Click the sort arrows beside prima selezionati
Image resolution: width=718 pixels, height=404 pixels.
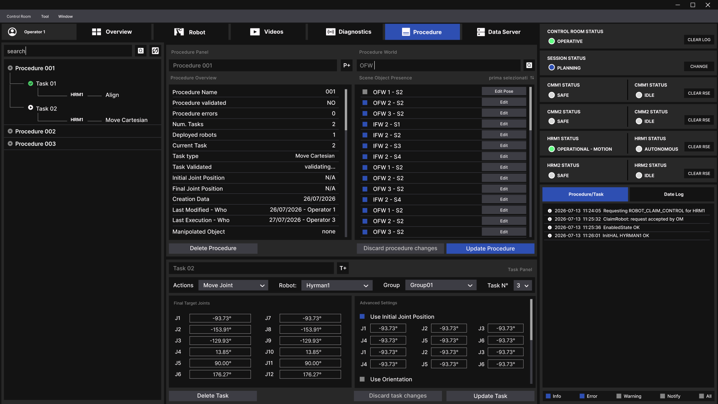pos(532,78)
